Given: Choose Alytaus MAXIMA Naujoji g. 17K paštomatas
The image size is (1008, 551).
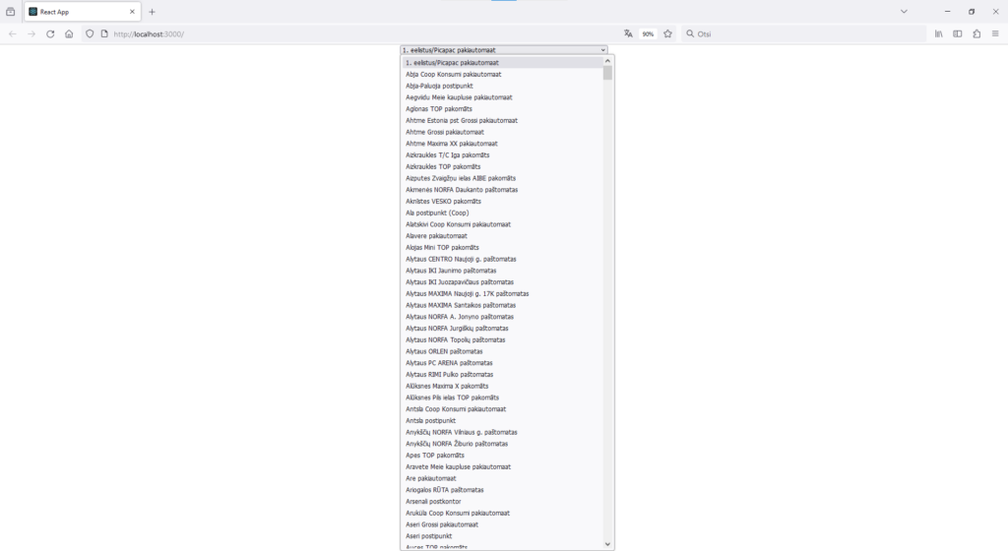Looking at the screenshot, I should tap(502, 294).
